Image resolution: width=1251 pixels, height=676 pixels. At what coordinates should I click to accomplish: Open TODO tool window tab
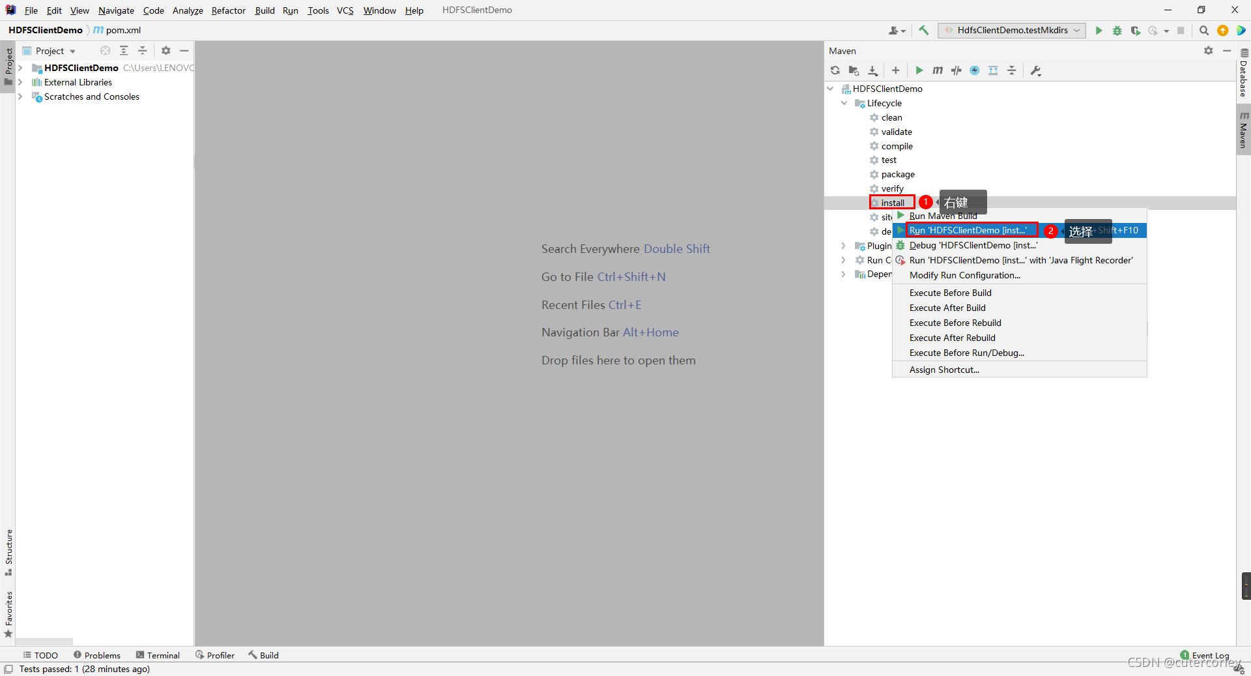(x=40, y=655)
